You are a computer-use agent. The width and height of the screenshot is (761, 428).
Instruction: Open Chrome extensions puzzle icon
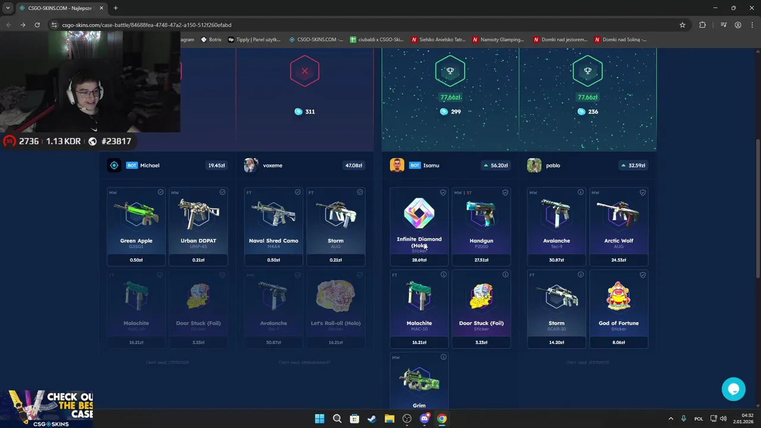(x=702, y=25)
